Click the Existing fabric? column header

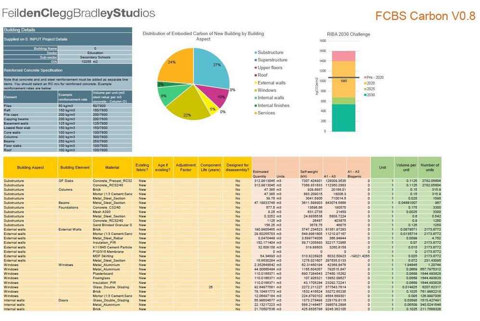click(142, 168)
